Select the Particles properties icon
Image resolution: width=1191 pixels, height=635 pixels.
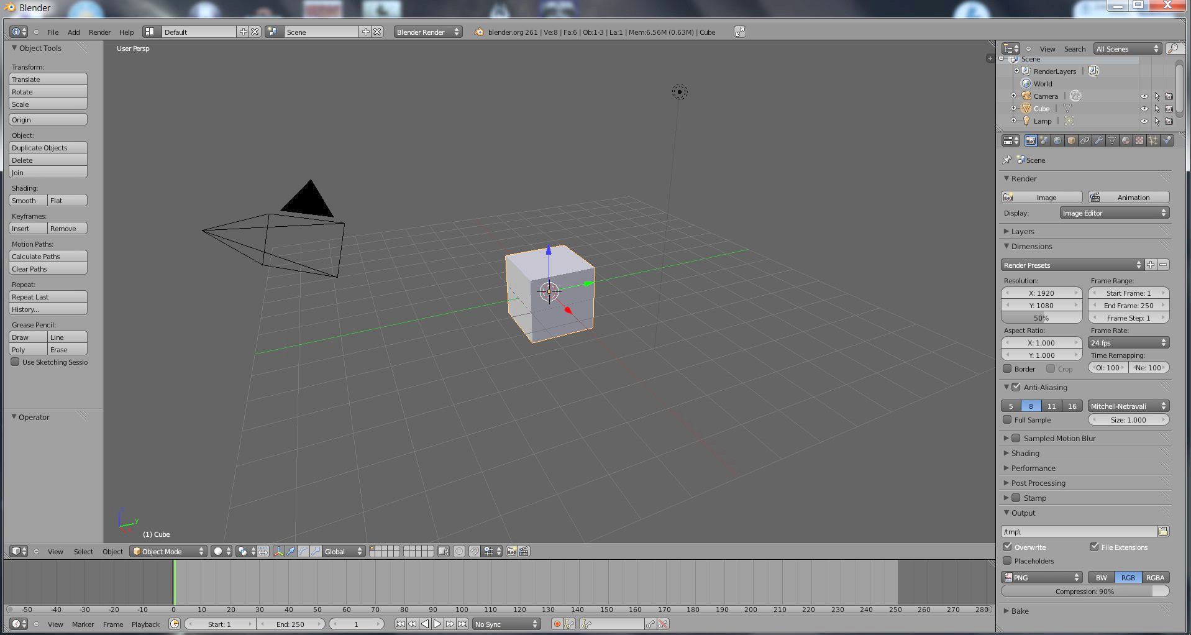pyautogui.click(x=1153, y=140)
